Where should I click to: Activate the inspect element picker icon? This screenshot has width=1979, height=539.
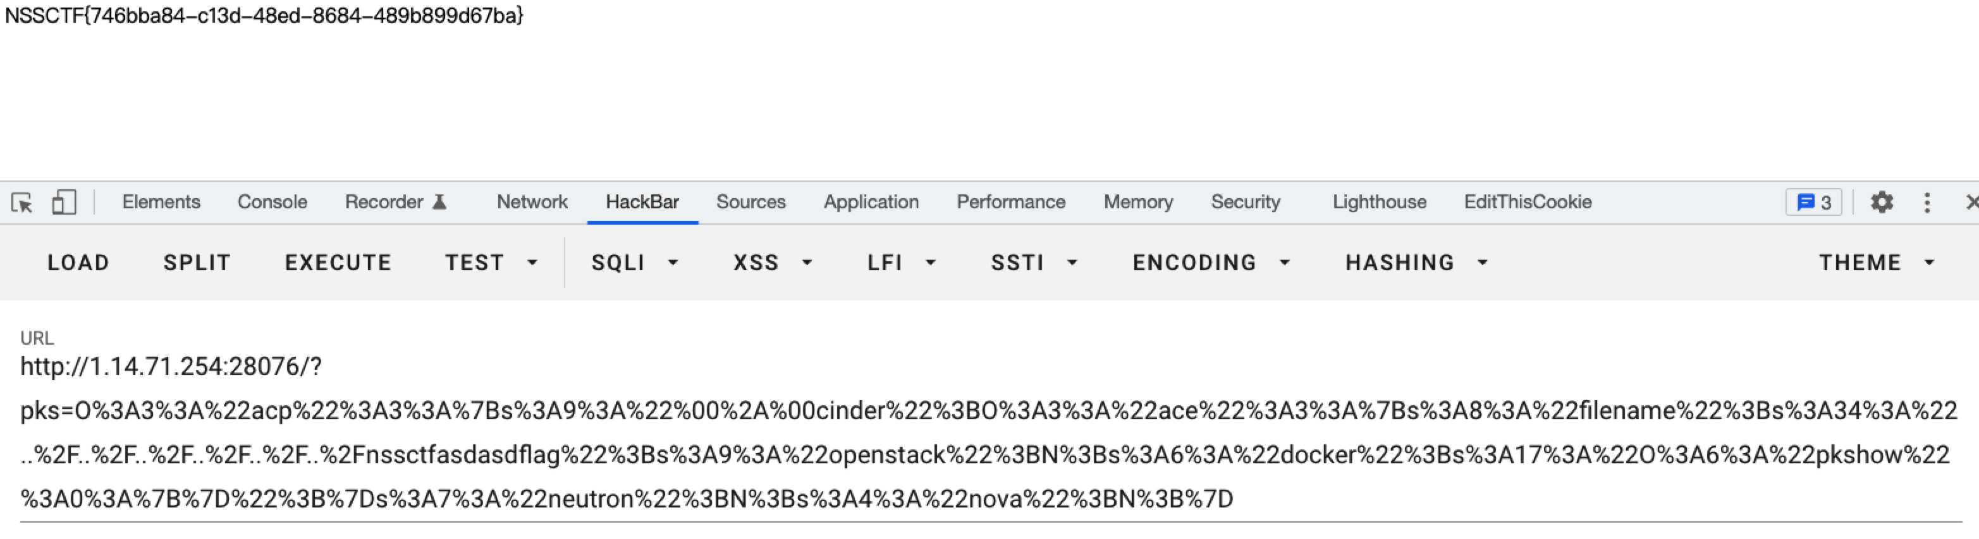tap(22, 203)
